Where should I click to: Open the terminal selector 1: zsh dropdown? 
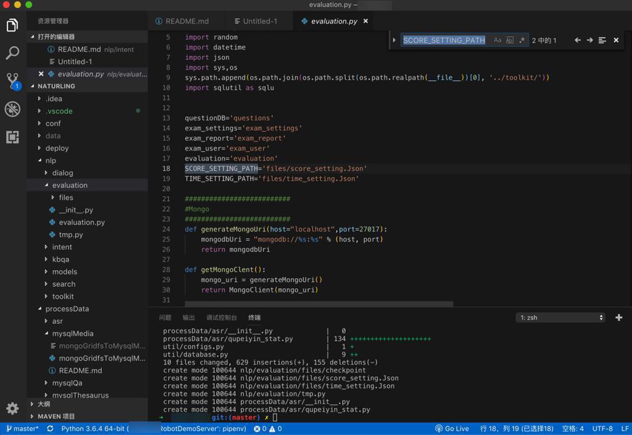pos(560,318)
